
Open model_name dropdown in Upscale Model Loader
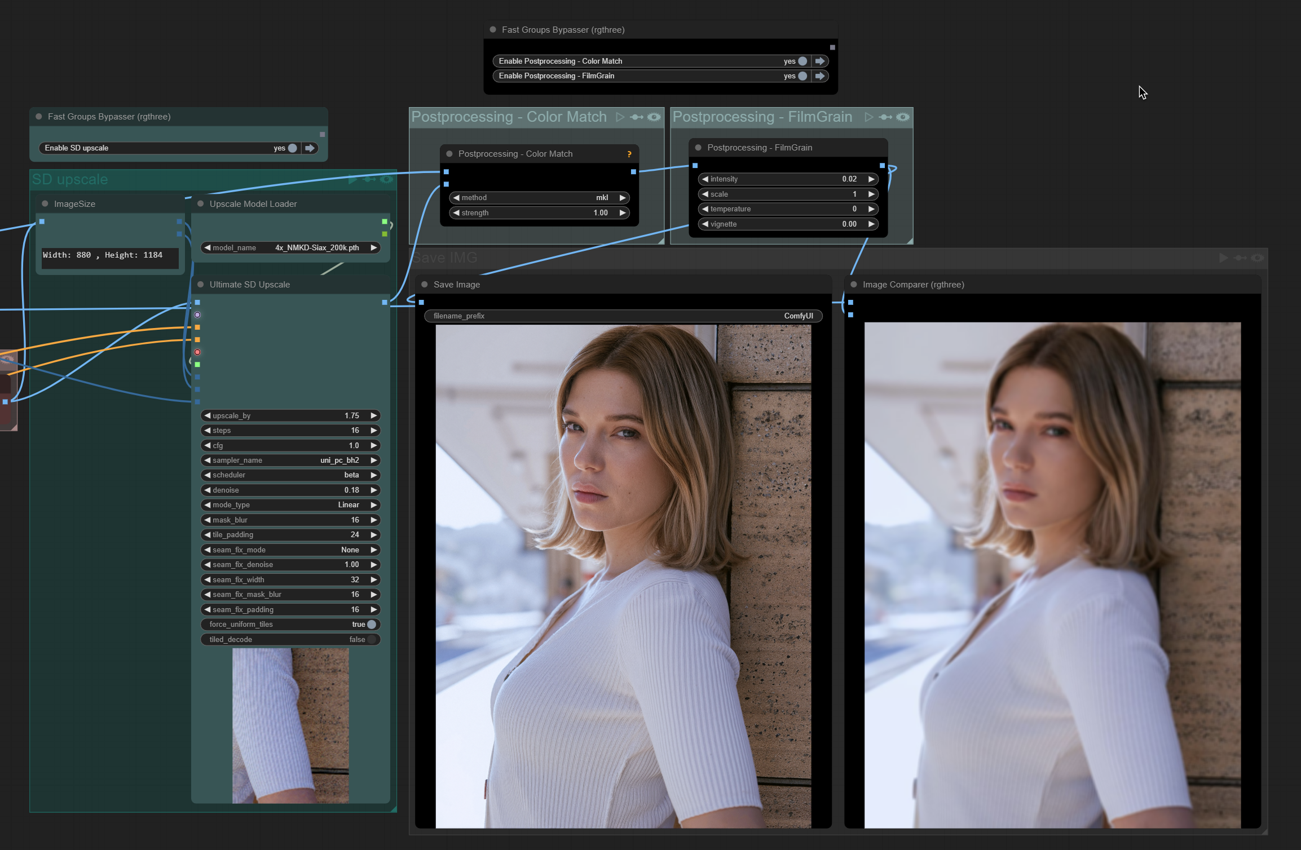290,247
